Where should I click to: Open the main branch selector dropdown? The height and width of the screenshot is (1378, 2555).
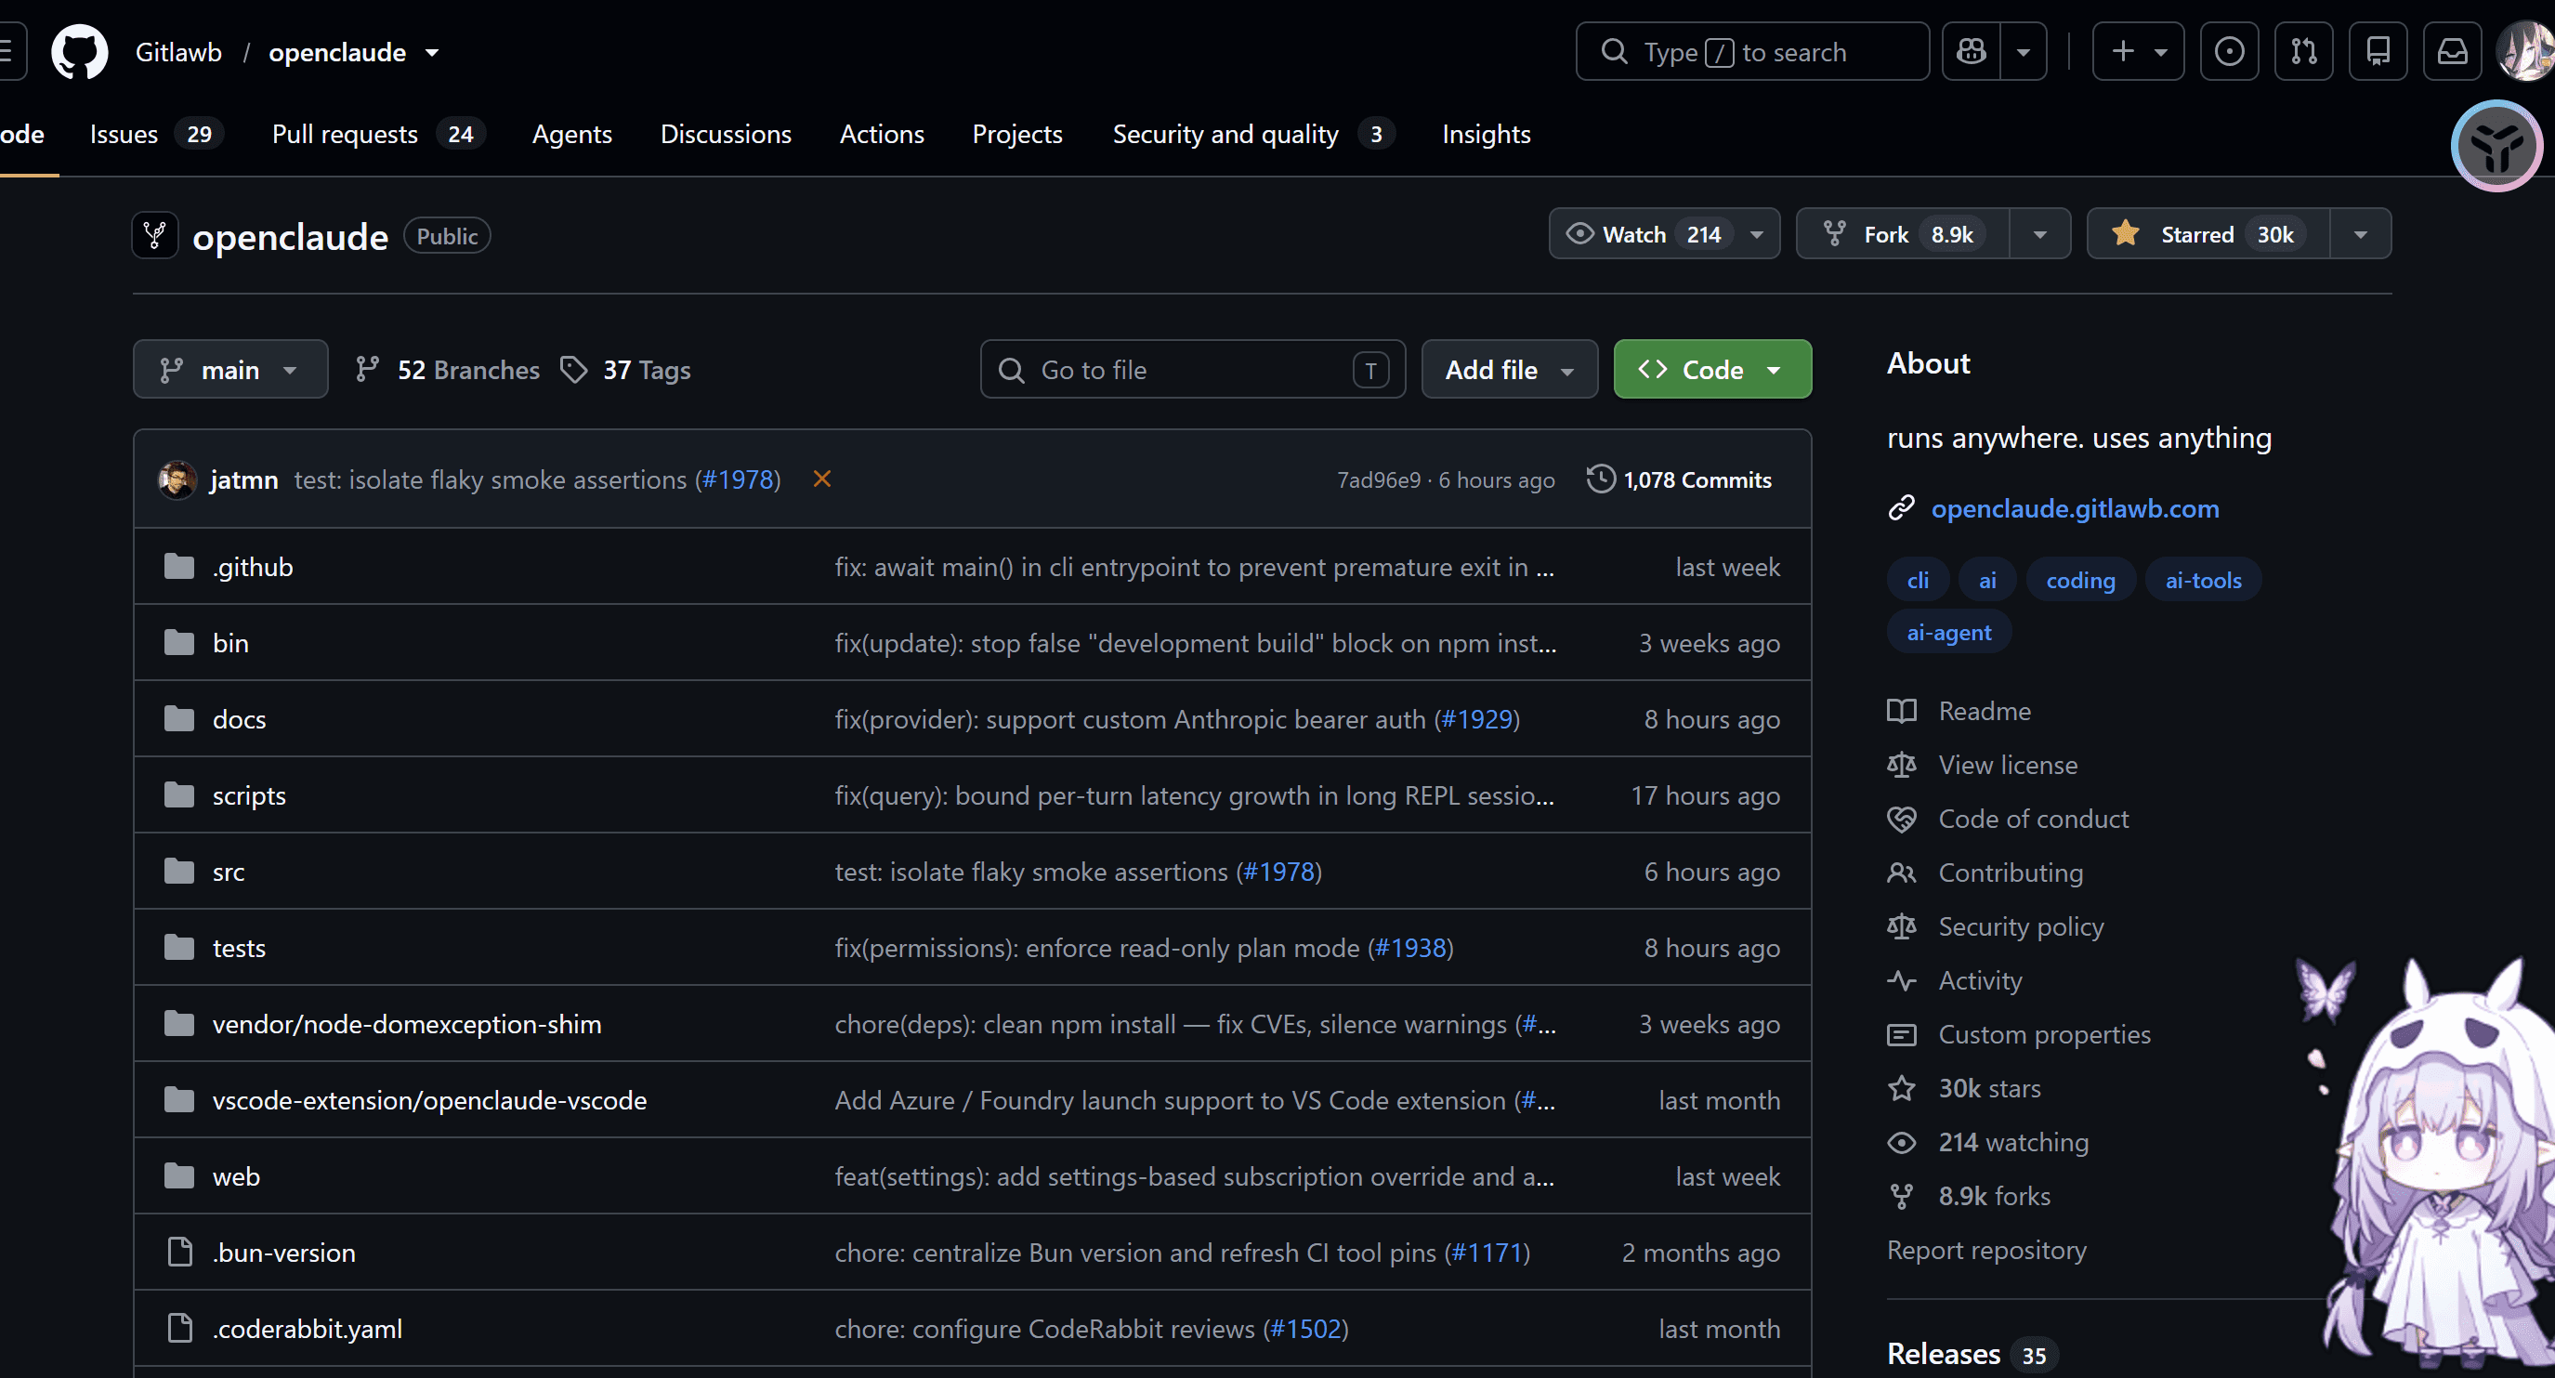230,370
